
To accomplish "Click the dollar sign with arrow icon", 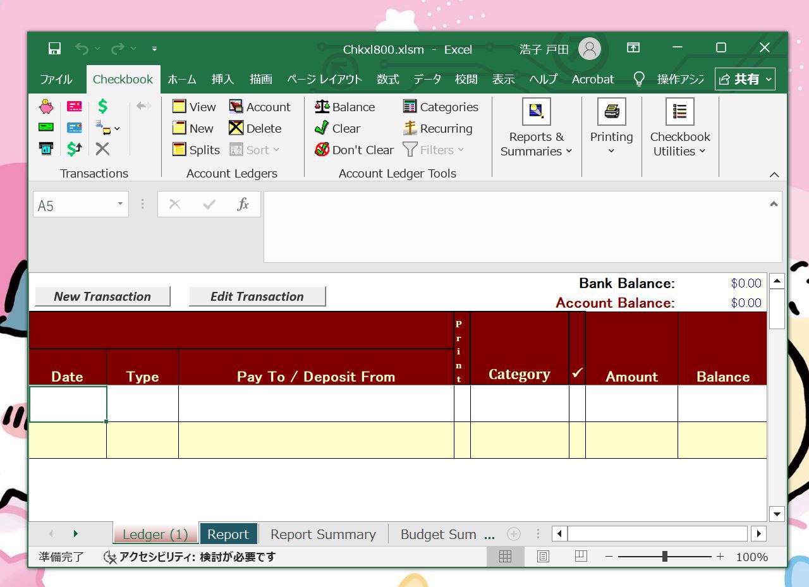I will pos(75,148).
